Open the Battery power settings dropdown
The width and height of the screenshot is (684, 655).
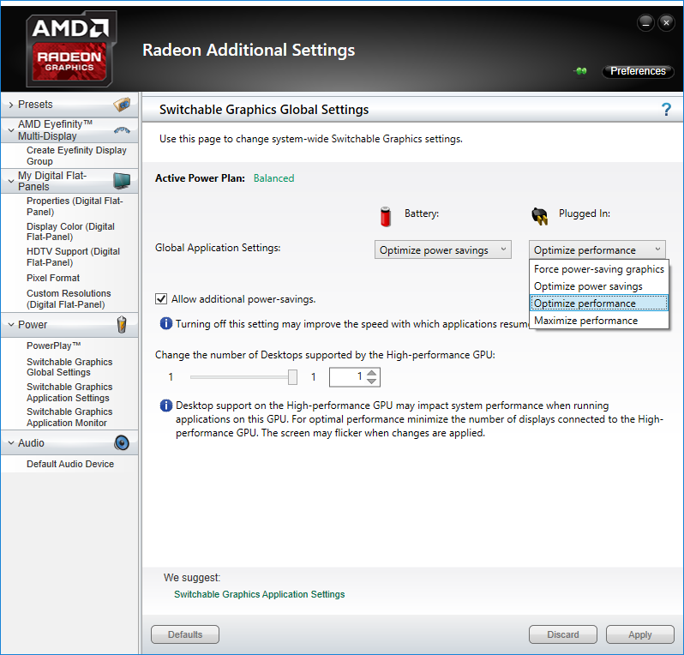coord(443,250)
